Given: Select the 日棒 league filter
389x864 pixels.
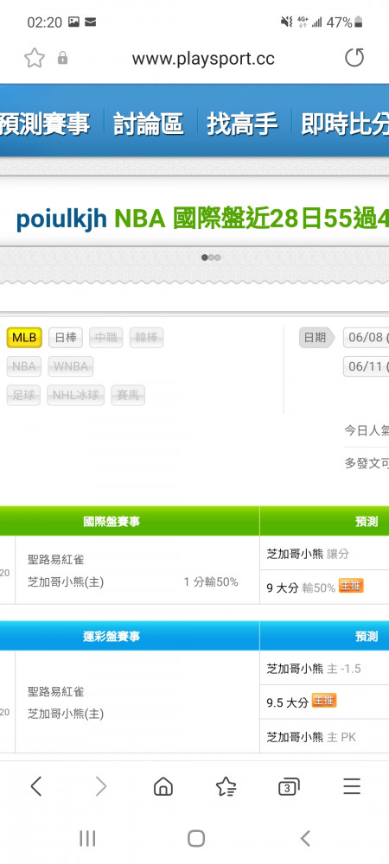Looking at the screenshot, I should click(66, 337).
